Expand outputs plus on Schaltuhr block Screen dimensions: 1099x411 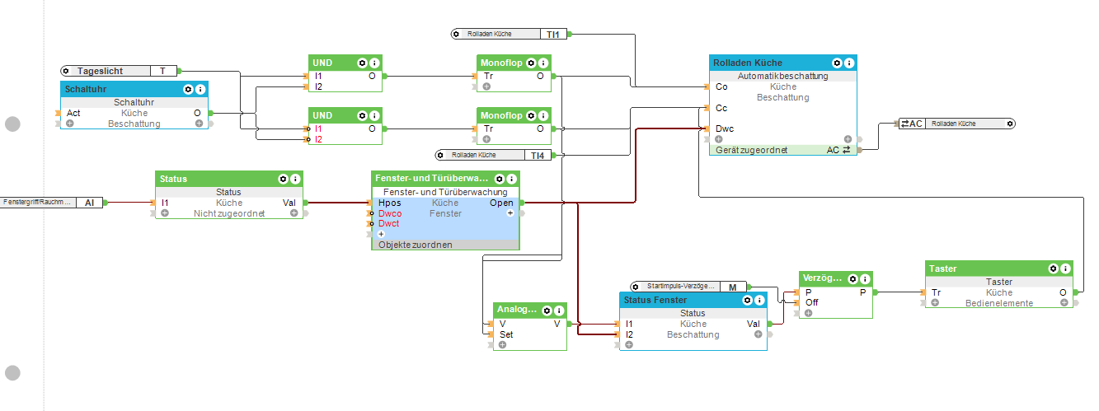(x=199, y=124)
